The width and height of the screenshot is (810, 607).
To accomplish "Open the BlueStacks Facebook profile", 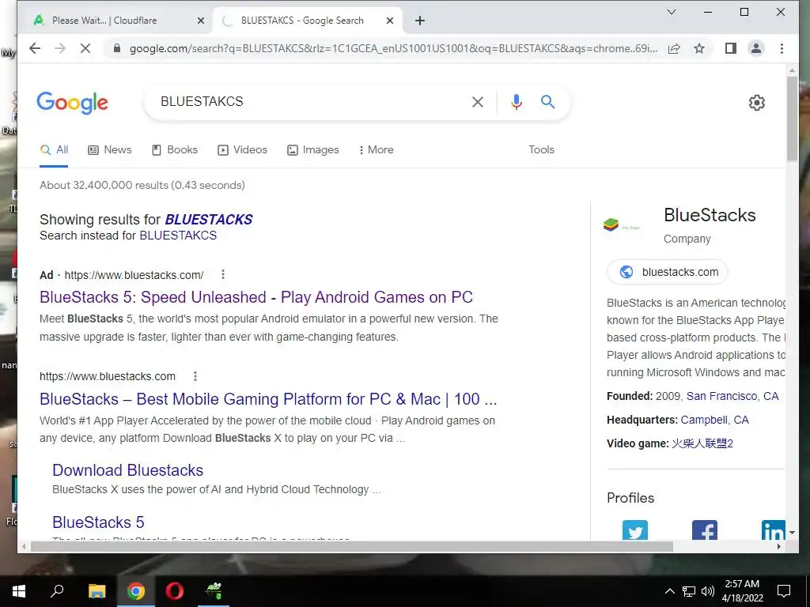I will (705, 530).
